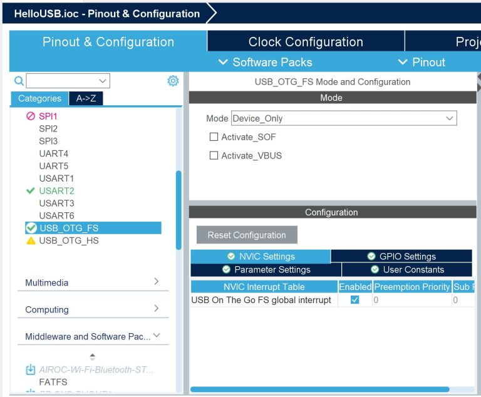Click the Sub Priority value 0
The image size is (481, 397).
[x=463, y=300]
